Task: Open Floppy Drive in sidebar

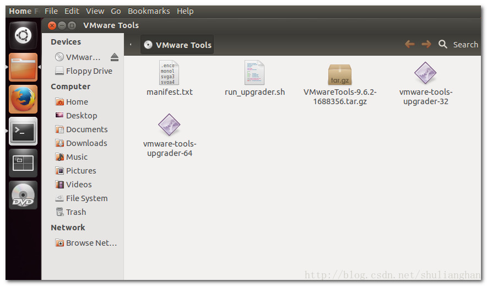Action: tap(84, 71)
